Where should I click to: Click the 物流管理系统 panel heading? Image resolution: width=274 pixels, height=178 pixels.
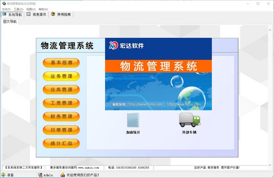pos(67,46)
